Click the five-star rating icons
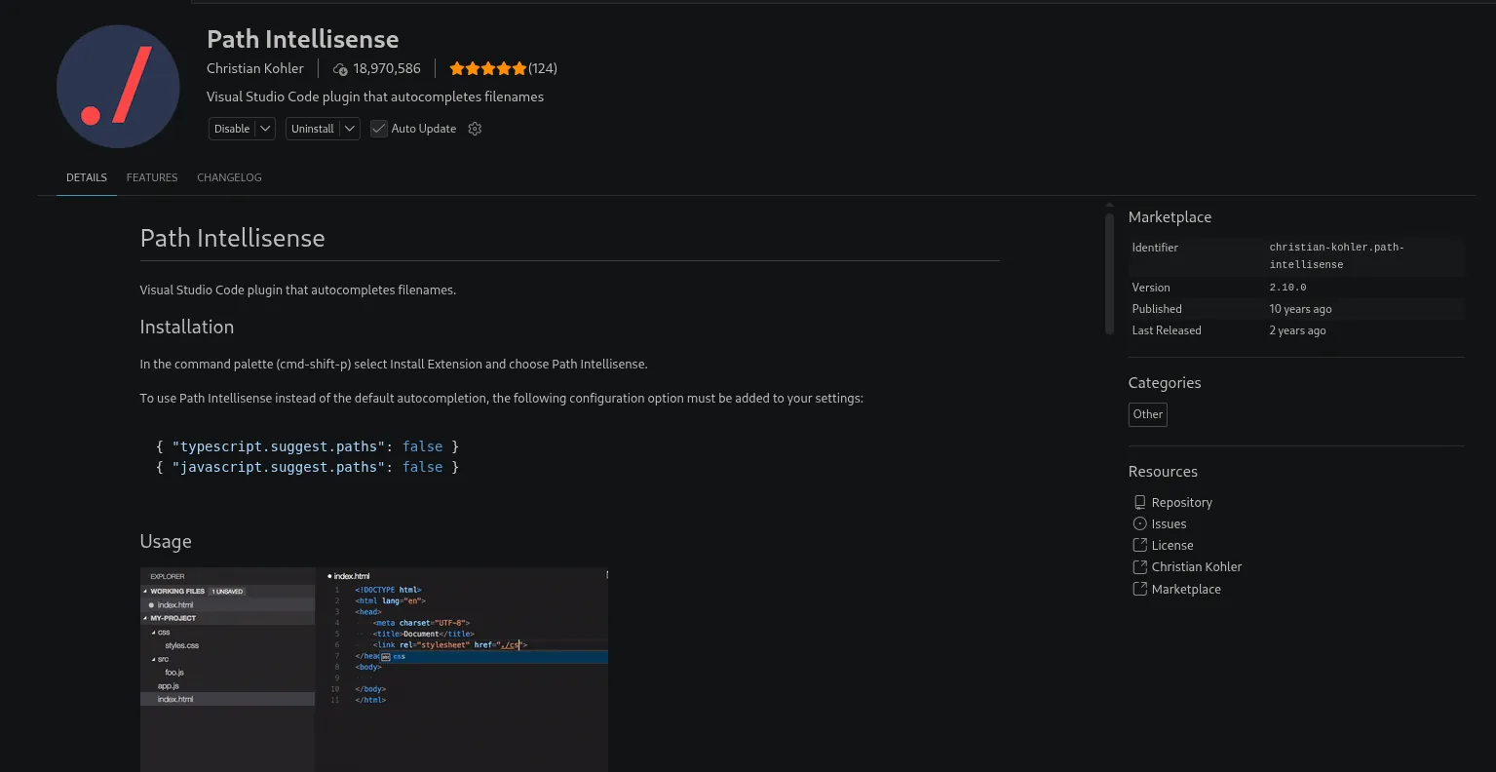This screenshot has height=772, width=1496. 487,68
